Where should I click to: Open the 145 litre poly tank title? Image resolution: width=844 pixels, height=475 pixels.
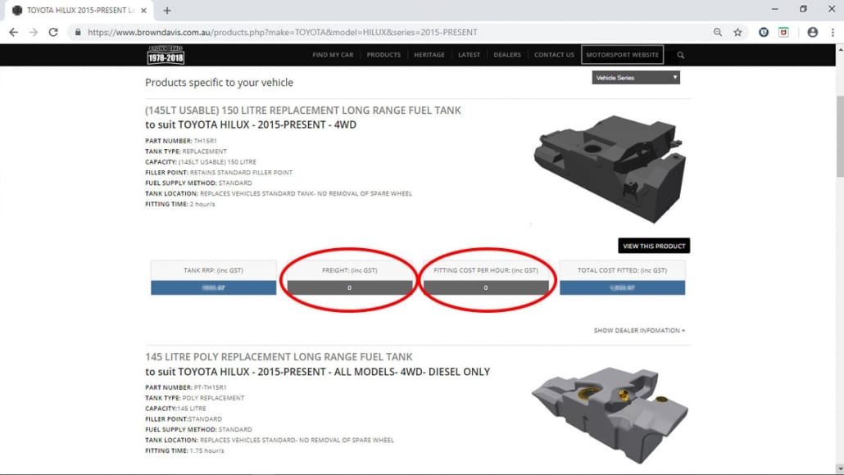[279, 356]
